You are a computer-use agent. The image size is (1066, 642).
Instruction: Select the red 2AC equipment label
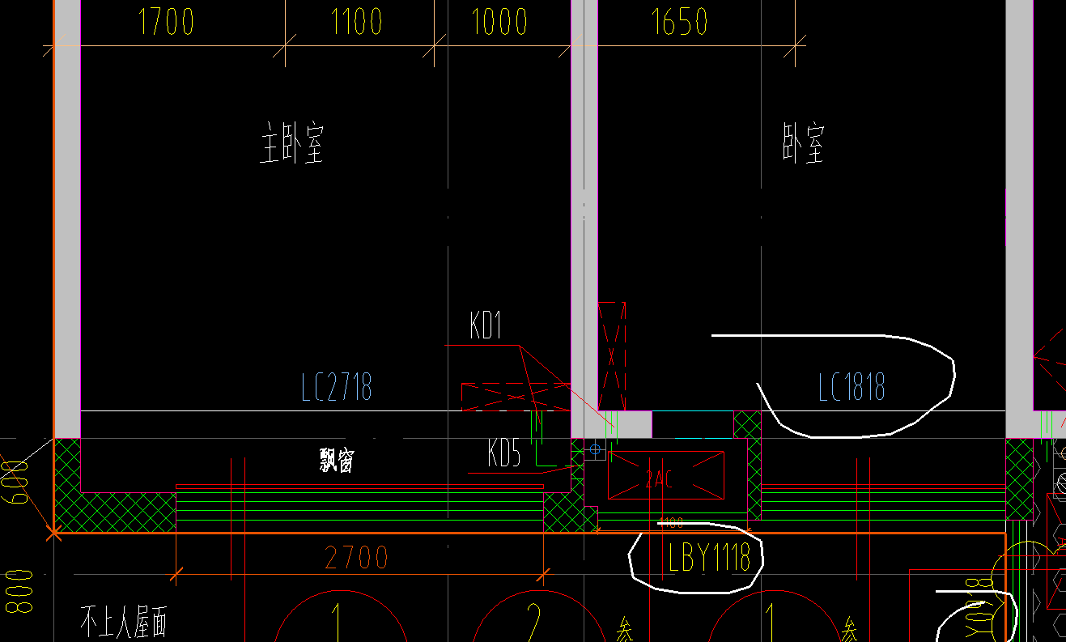(x=660, y=479)
